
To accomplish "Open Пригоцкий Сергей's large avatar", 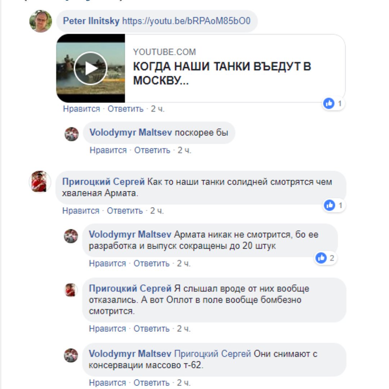I will point(40,182).
